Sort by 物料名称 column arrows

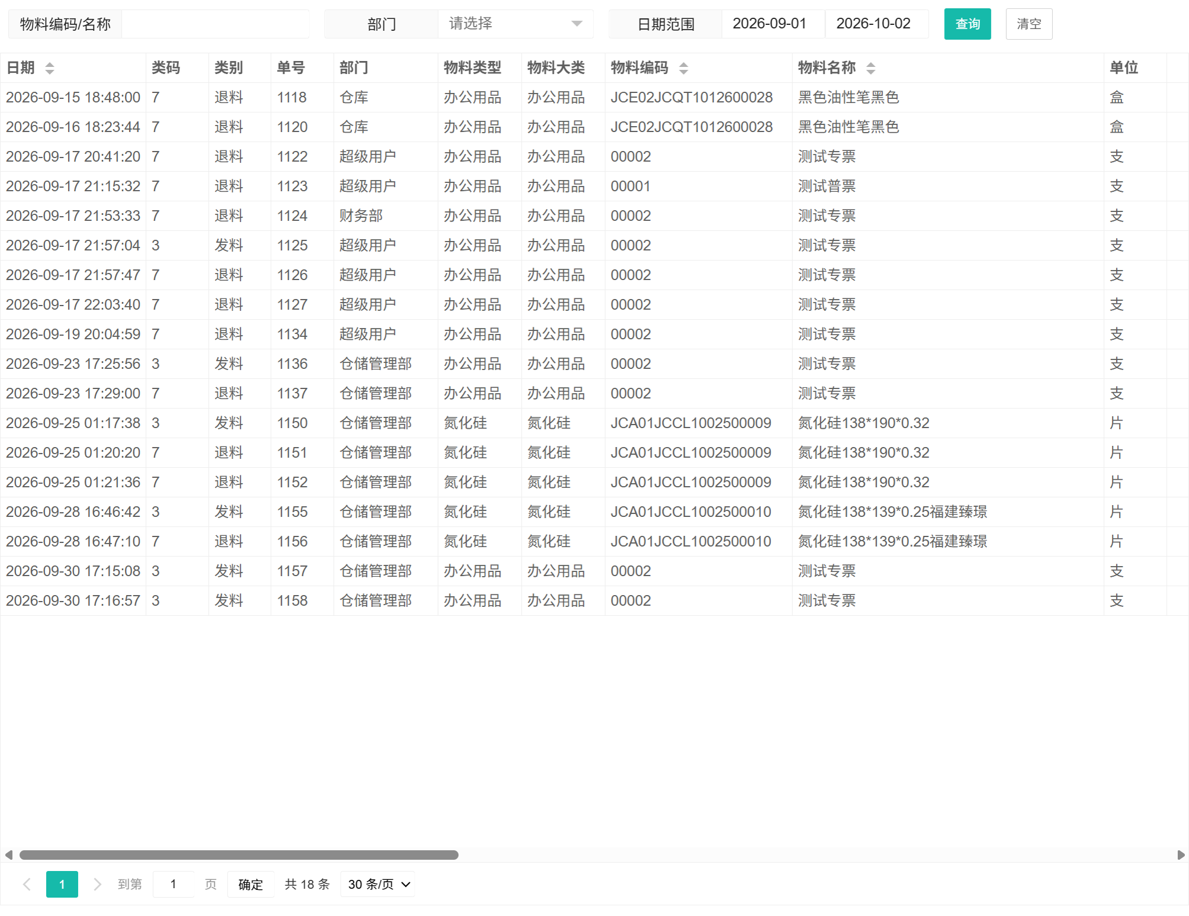(870, 69)
